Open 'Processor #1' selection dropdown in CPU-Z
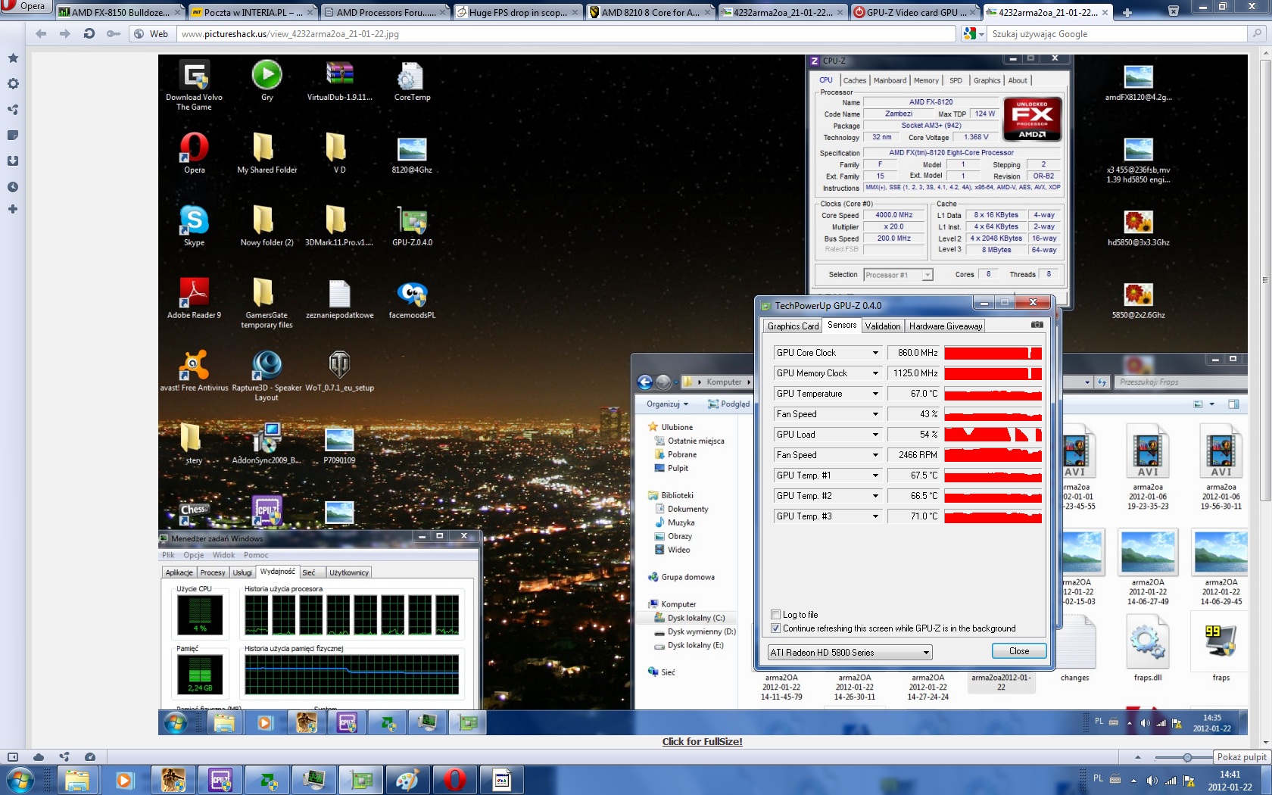The image size is (1272, 795). [x=898, y=275]
